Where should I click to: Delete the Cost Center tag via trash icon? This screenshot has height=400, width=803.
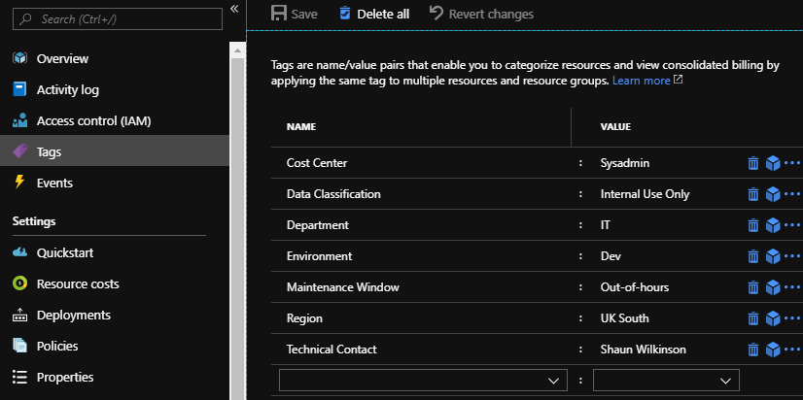tap(752, 163)
